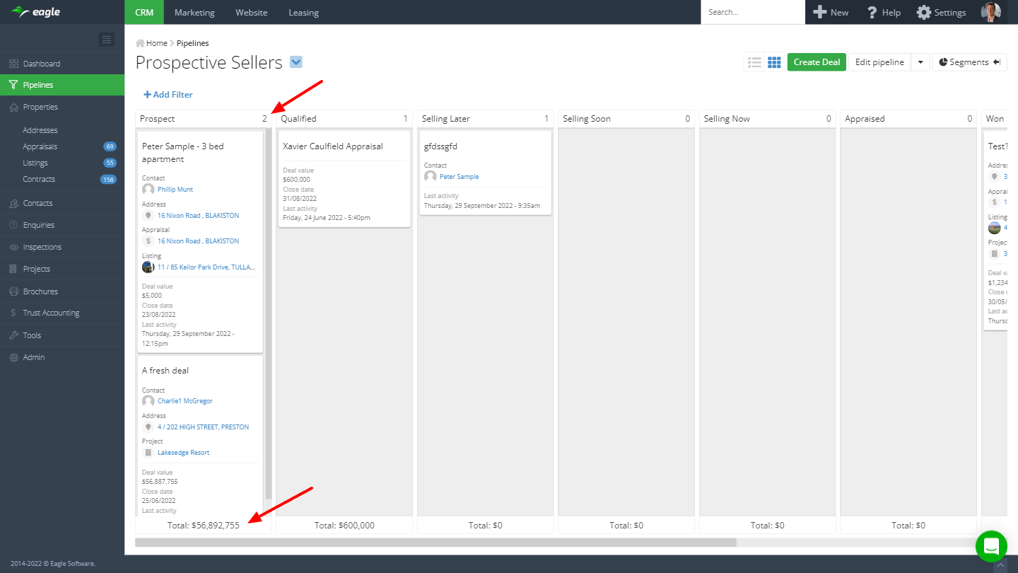
Task: Open the Leasing tab
Action: tap(303, 12)
